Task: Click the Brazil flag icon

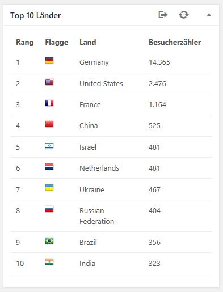Action: (49, 241)
